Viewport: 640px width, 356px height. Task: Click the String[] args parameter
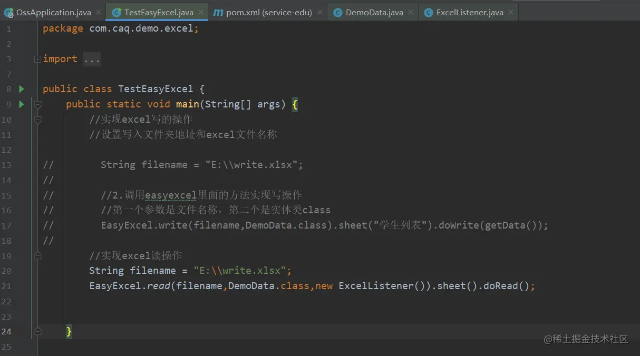[x=243, y=104]
